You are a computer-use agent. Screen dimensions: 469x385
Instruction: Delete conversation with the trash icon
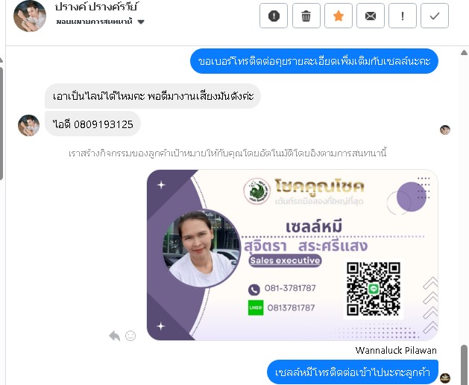coord(306,16)
